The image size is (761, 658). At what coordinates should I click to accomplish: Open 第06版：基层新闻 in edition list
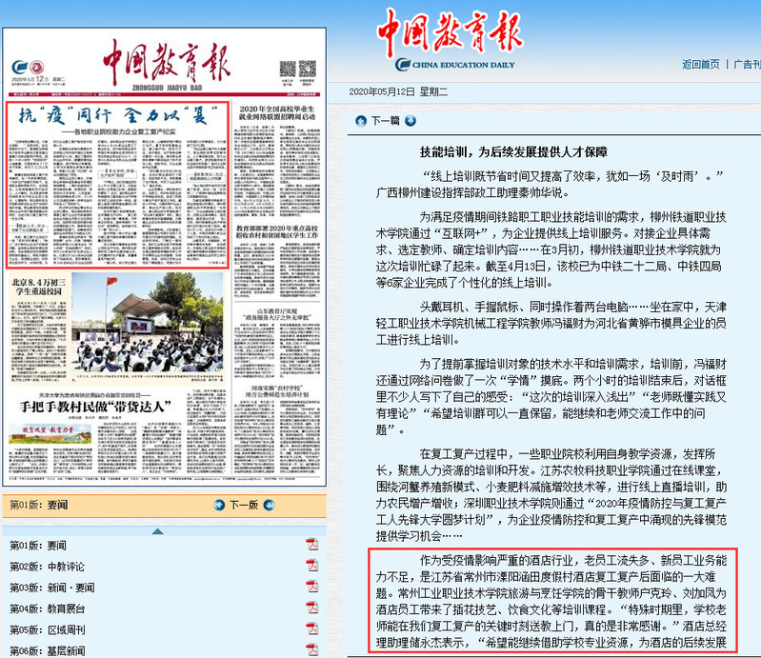point(47,650)
